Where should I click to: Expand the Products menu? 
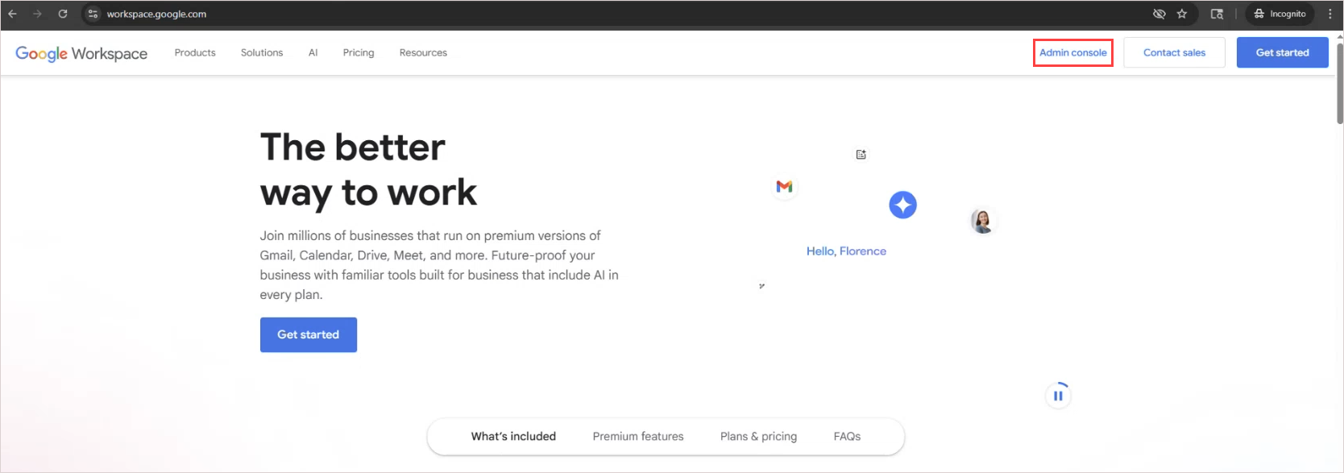(195, 52)
